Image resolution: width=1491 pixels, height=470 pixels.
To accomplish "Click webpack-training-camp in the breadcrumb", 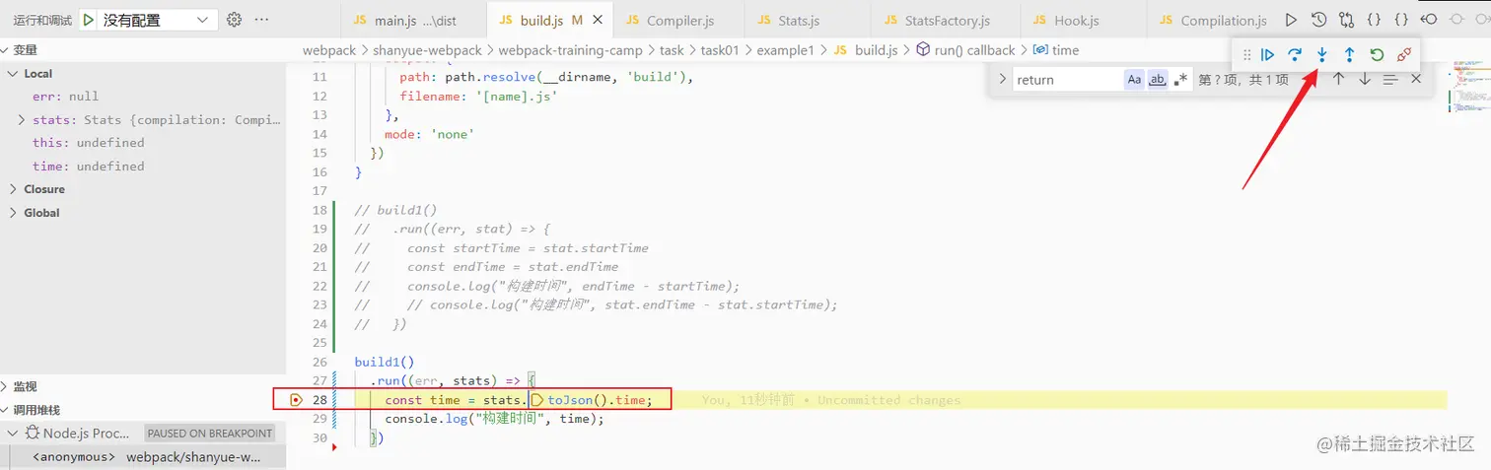I will [x=570, y=50].
